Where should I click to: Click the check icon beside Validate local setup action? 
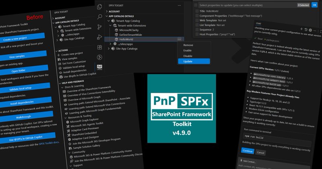[x=60, y=68]
